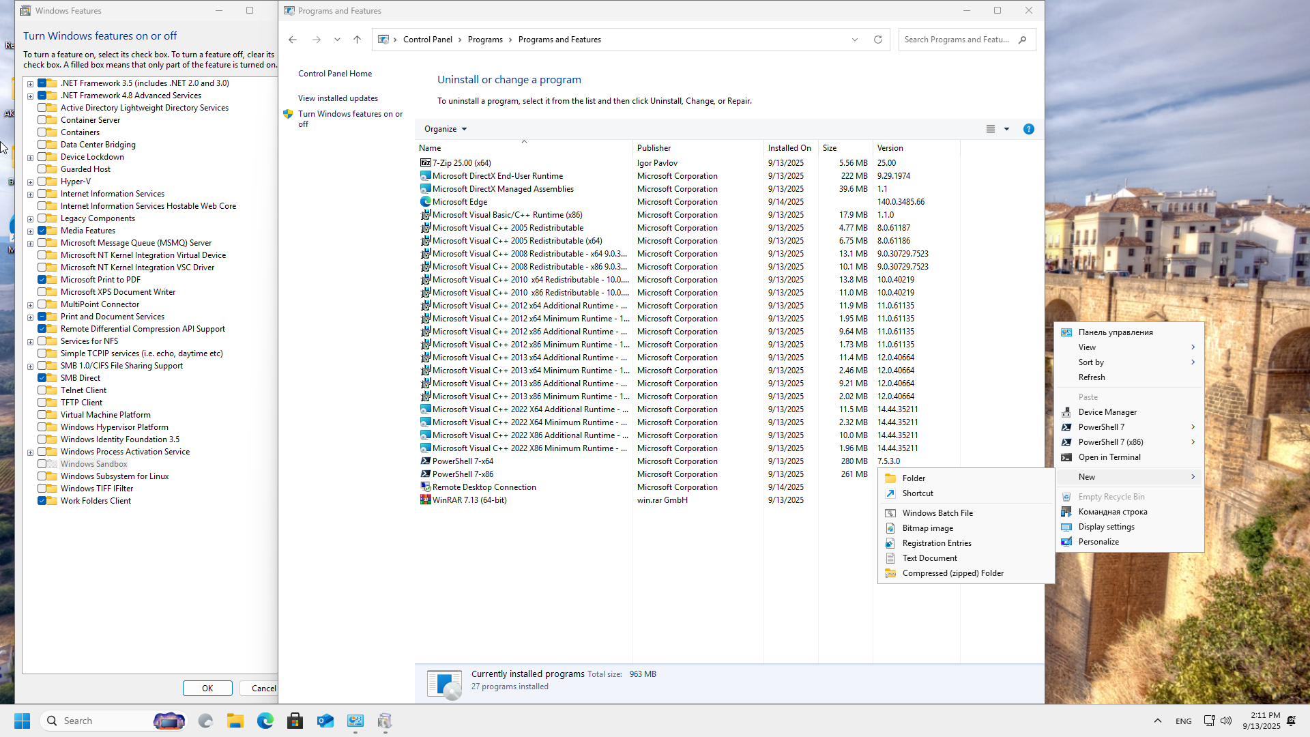Click the Microsoft DirectX End-User Runtime icon
Viewport: 1310px width, 737px height.
(x=425, y=176)
